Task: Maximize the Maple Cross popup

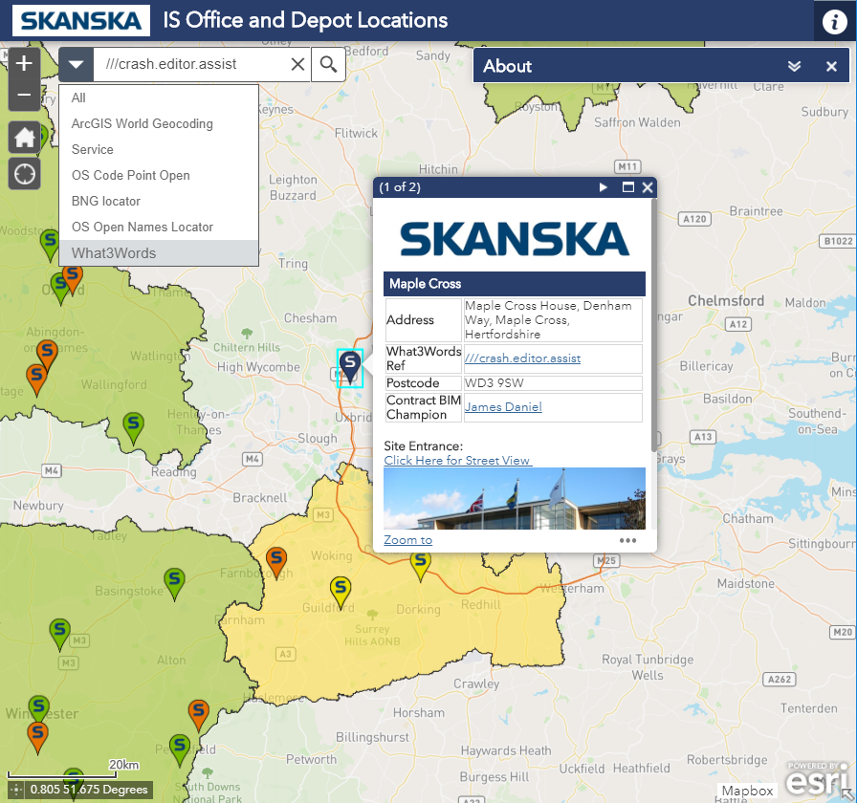Action: 628,187
